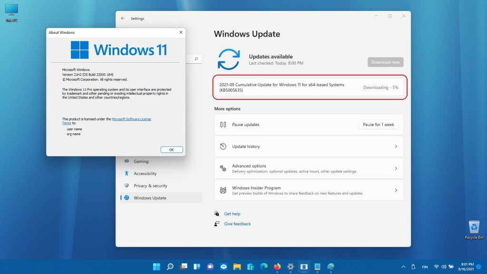
Task: Select Gaming in the Settings sidebar
Action: [141, 161]
